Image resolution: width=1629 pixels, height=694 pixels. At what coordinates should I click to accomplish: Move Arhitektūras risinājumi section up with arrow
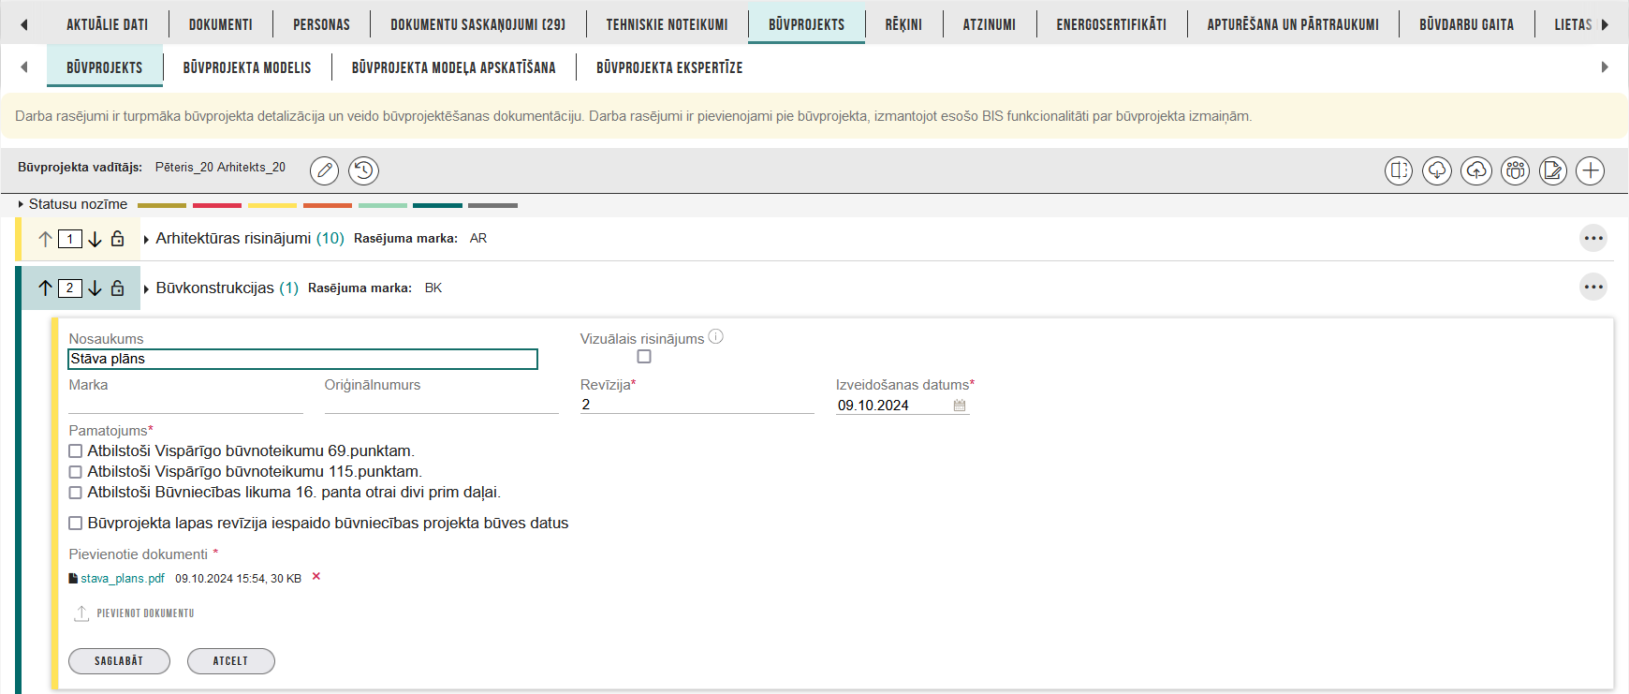pos(45,239)
